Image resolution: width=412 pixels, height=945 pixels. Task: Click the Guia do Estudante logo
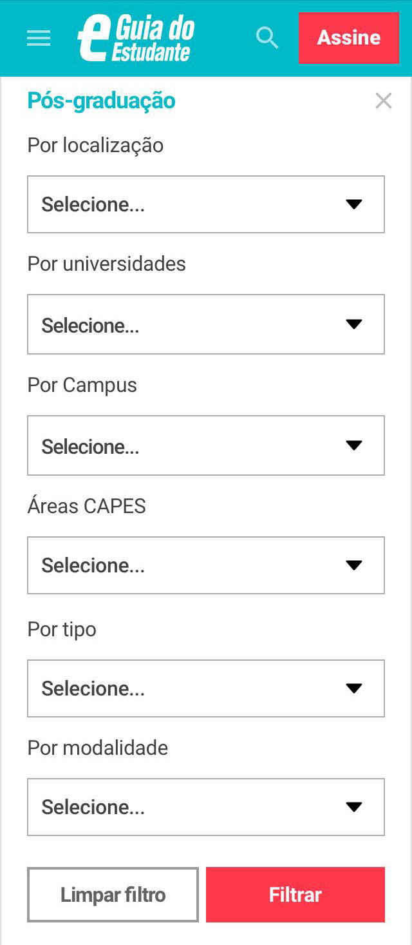(137, 38)
